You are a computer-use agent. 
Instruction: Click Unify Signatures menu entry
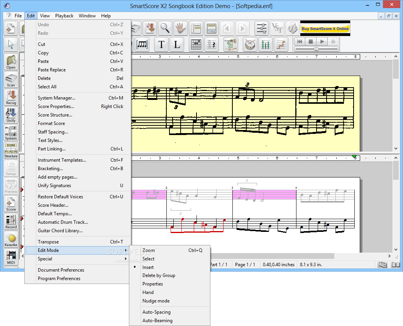click(78, 186)
